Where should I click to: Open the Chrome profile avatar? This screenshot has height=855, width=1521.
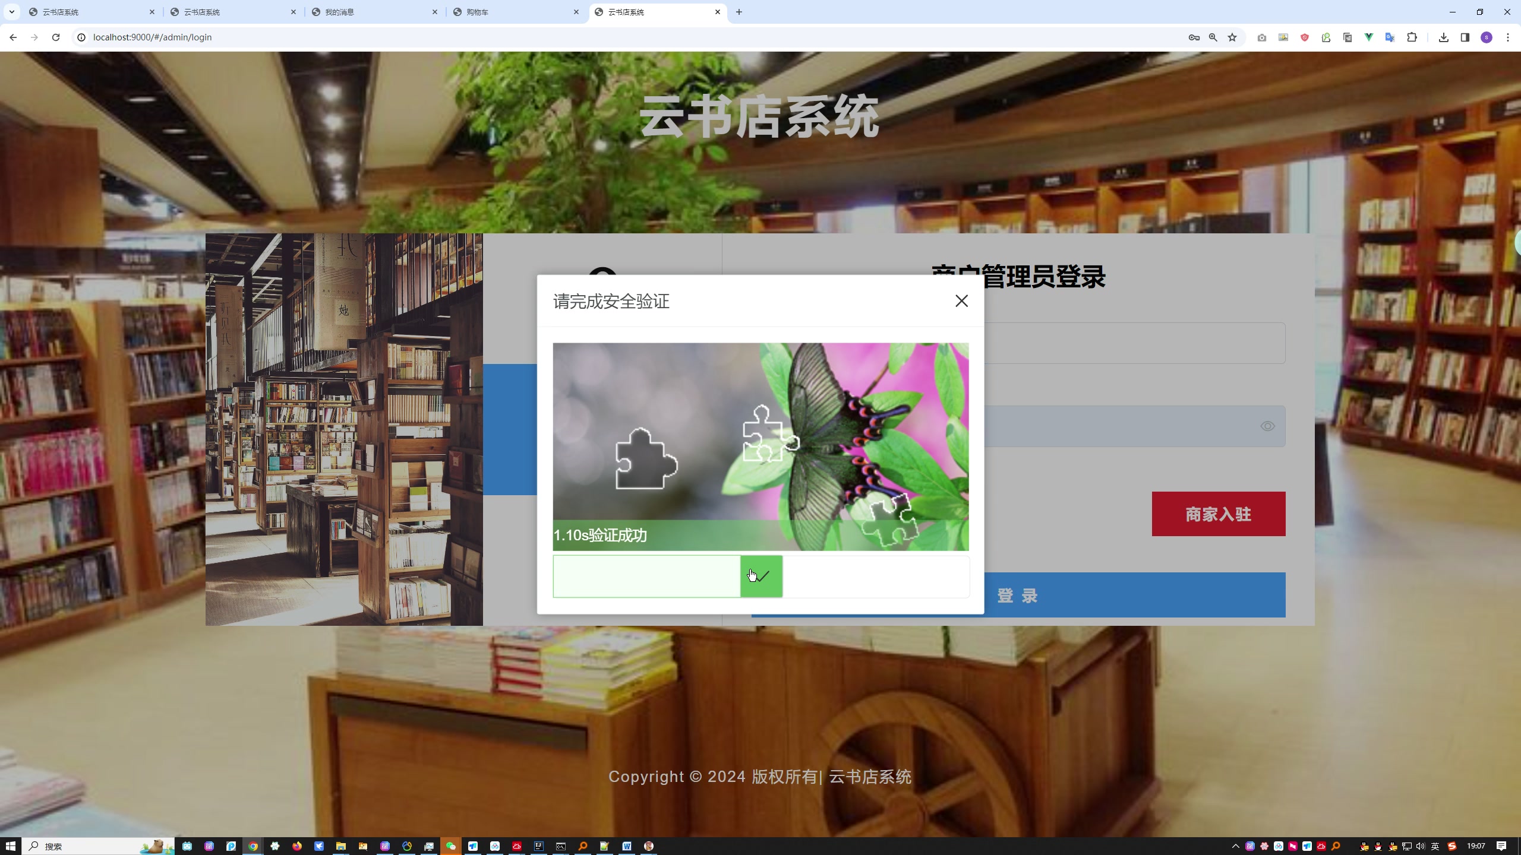1487,37
